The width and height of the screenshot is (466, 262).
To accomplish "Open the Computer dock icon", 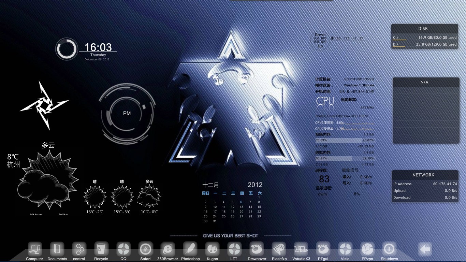I will 34,249.
